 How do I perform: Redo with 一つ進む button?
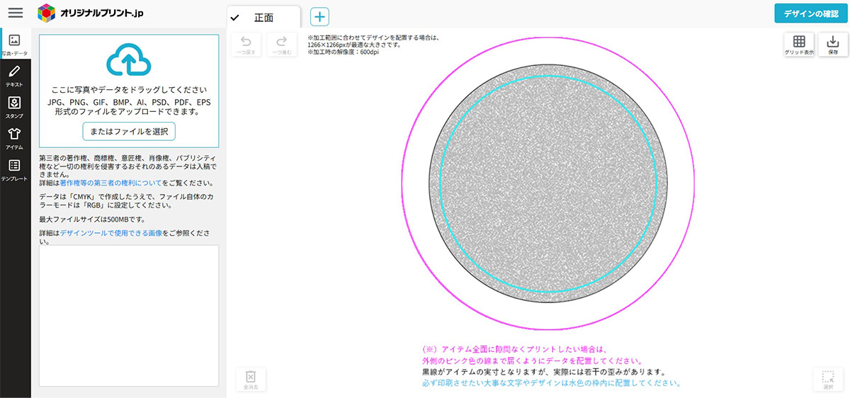pos(282,45)
